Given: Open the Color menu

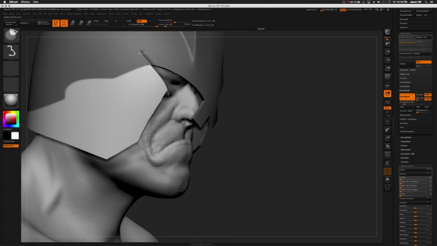Looking at the screenshot, I should coord(18,14).
